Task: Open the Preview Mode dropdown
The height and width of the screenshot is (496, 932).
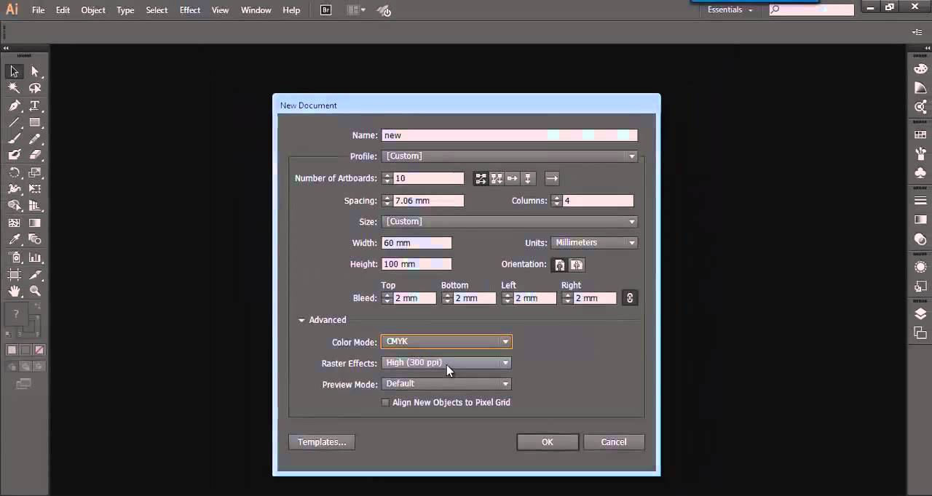Action: pyautogui.click(x=446, y=384)
